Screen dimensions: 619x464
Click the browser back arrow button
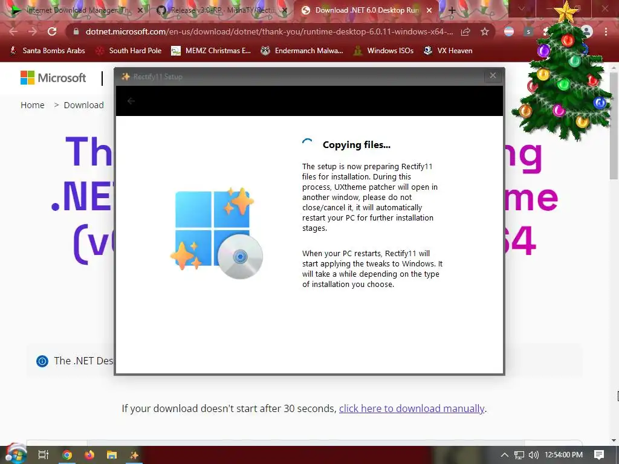[x=13, y=31]
